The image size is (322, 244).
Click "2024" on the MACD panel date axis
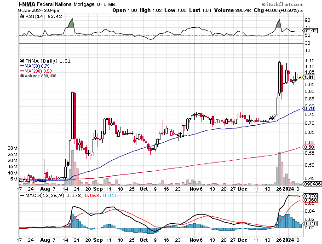pos(288,240)
